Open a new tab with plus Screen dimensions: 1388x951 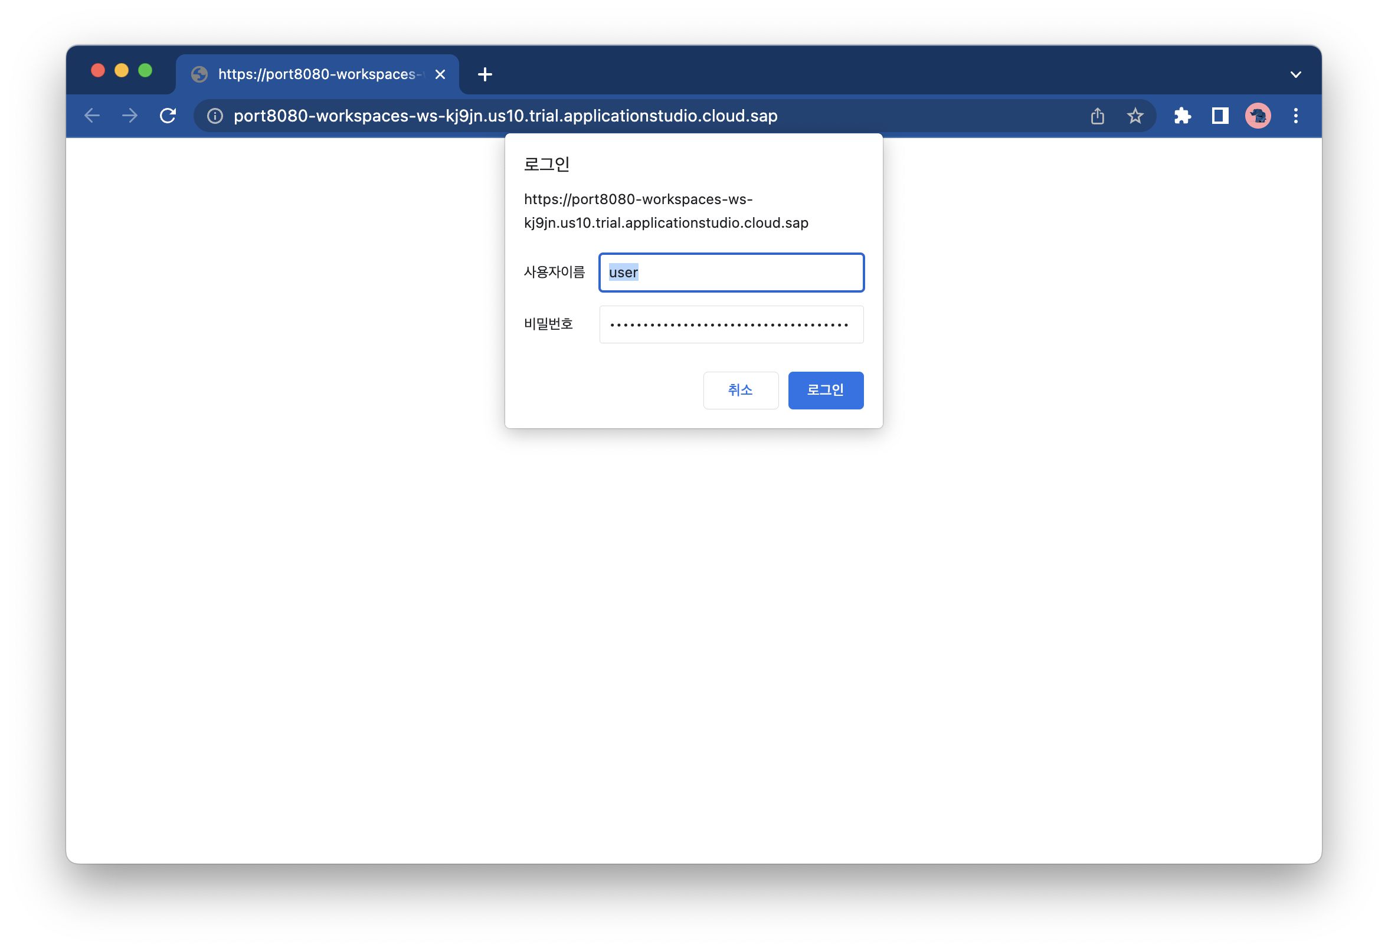(x=485, y=74)
